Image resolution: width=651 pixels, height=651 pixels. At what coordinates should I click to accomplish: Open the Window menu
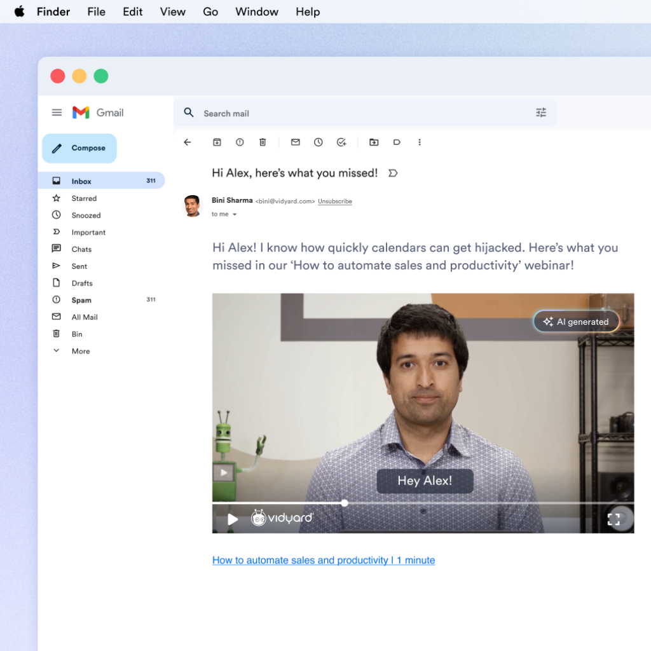[257, 11]
